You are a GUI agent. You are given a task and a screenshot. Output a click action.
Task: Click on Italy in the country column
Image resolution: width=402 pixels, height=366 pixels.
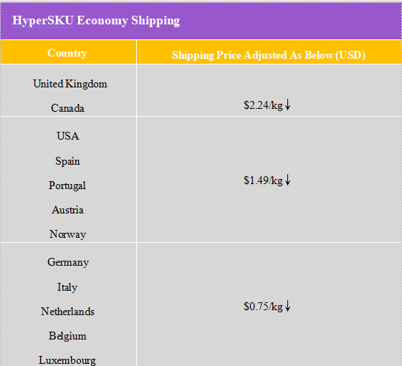(67, 287)
